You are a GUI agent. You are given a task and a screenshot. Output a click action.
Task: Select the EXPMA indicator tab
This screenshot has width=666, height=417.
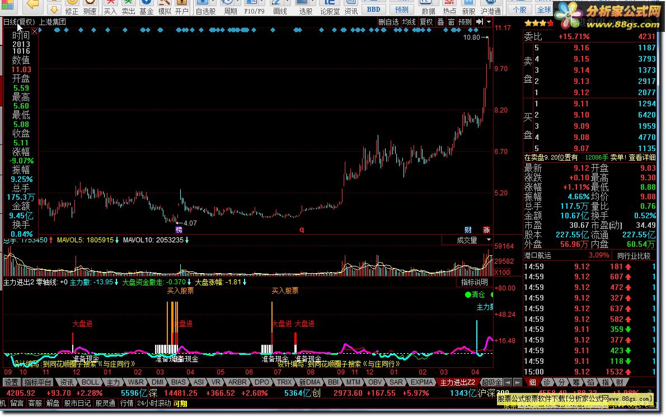[421, 382]
